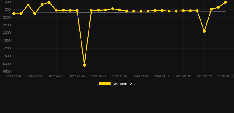Toggle the SlotRank TZ legend color box
Viewport: 234px width, 113px height.
[x=105, y=84]
